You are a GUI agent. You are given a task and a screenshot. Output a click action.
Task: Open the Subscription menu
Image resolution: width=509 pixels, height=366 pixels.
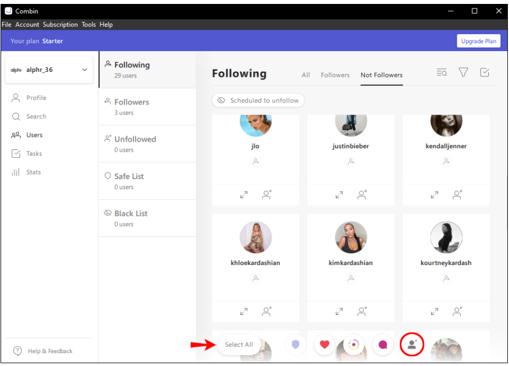click(x=61, y=24)
